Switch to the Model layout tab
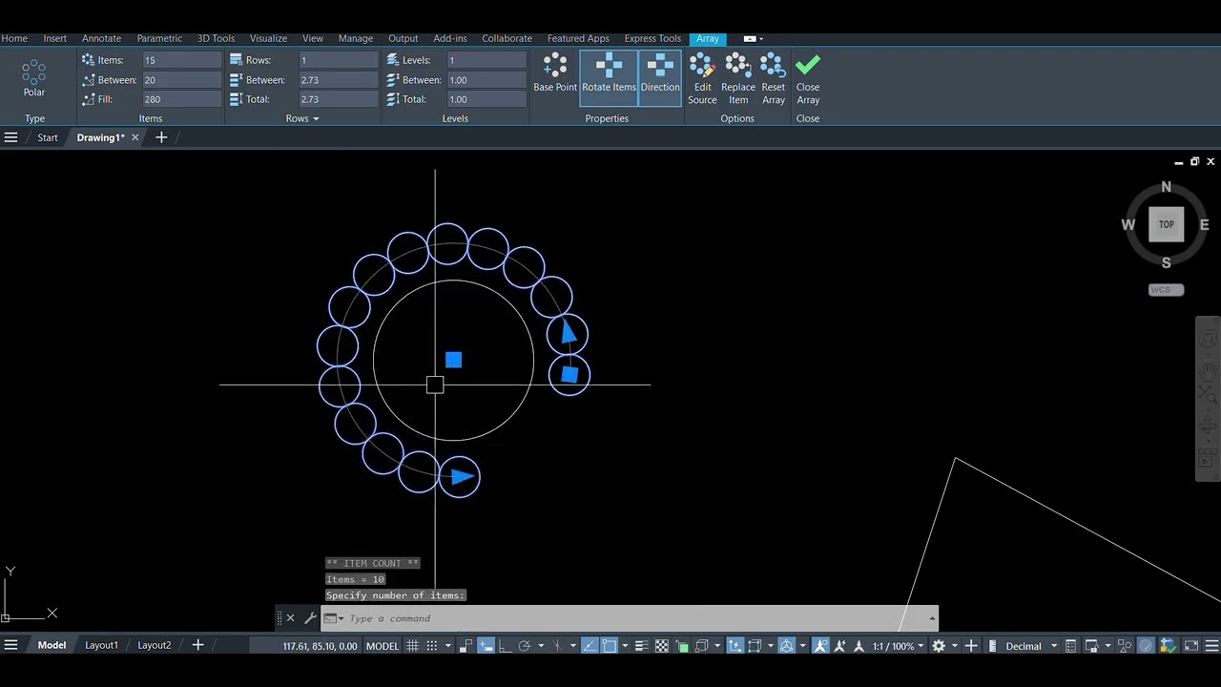This screenshot has width=1221, height=687. (x=52, y=646)
